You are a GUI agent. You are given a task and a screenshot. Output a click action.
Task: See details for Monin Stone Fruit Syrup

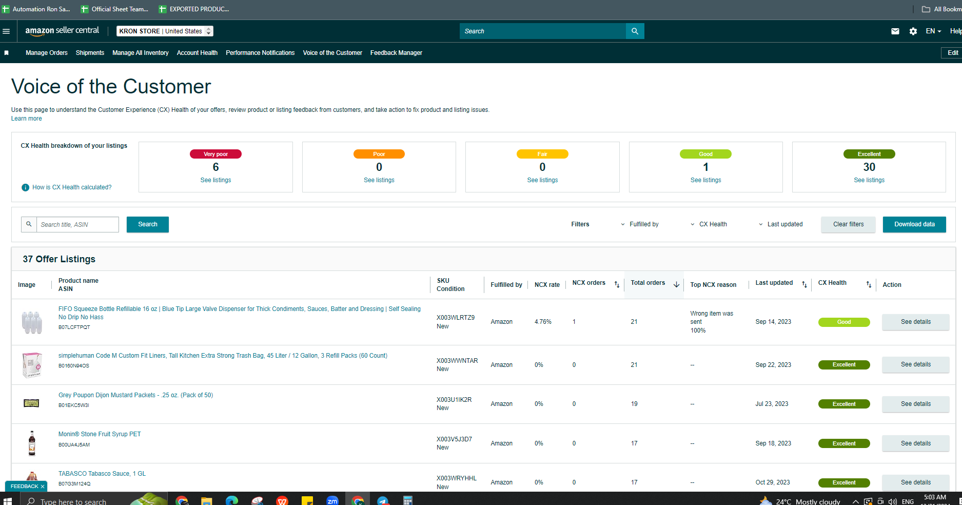click(x=916, y=443)
